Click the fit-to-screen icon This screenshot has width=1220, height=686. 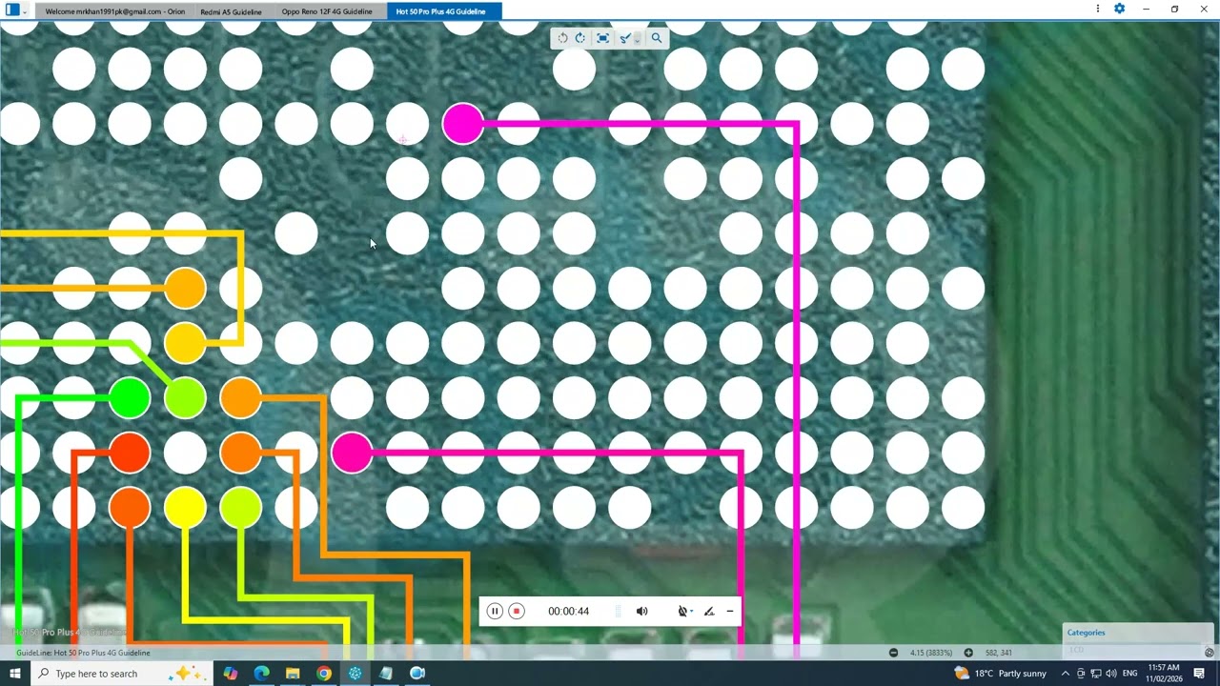pos(602,38)
